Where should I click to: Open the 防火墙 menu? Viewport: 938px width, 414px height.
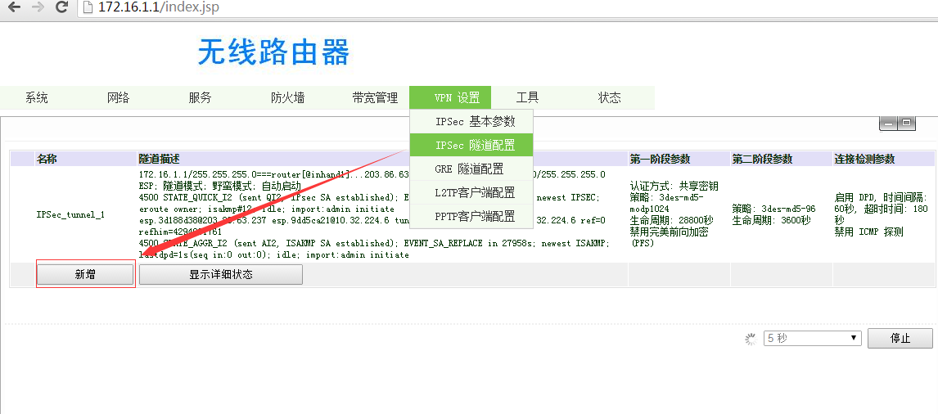coord(287,97)
